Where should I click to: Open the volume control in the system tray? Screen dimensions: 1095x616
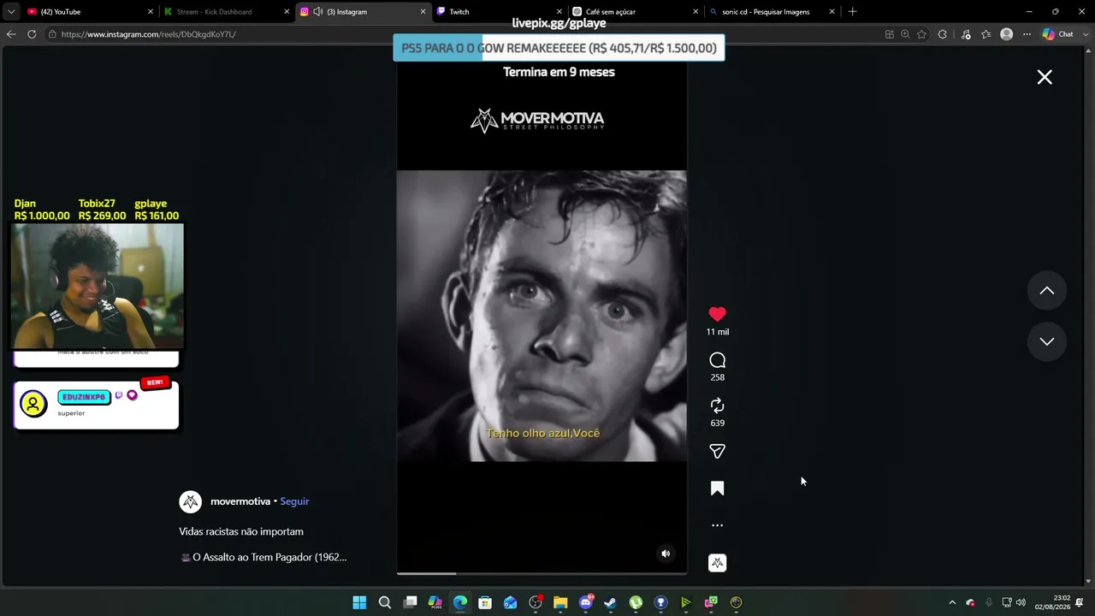pyautogui.click(x=1021, y=602)
